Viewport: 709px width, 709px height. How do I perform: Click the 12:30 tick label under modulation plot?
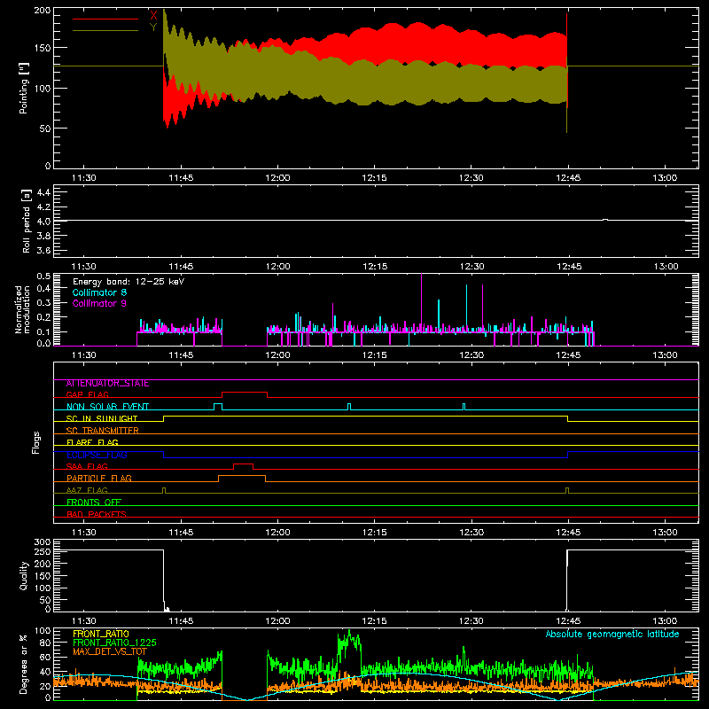(x=471, y=355)
